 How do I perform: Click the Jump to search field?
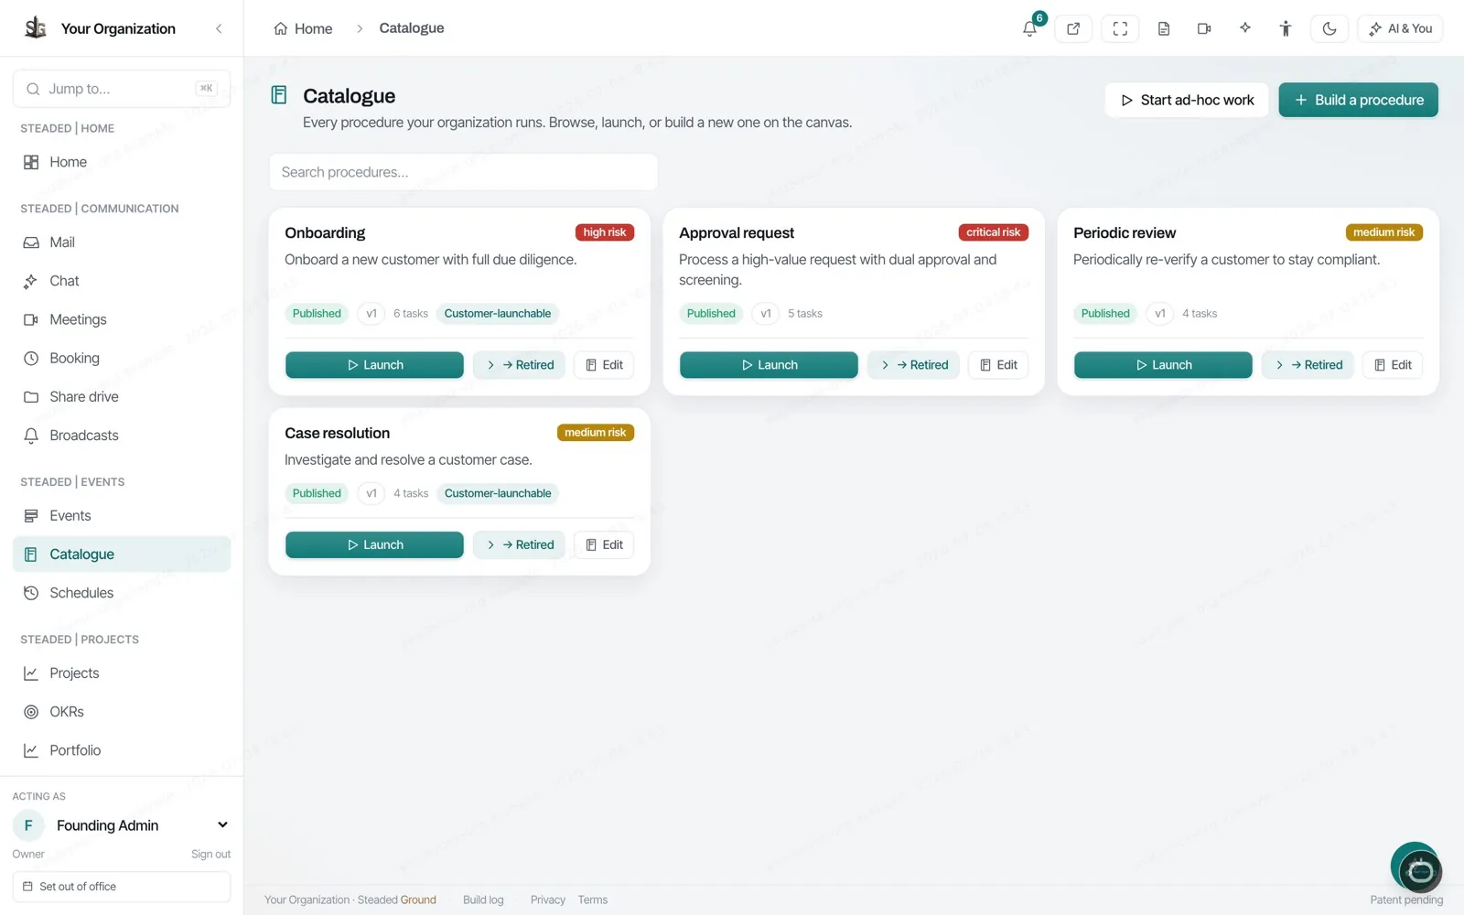point(122,89)
